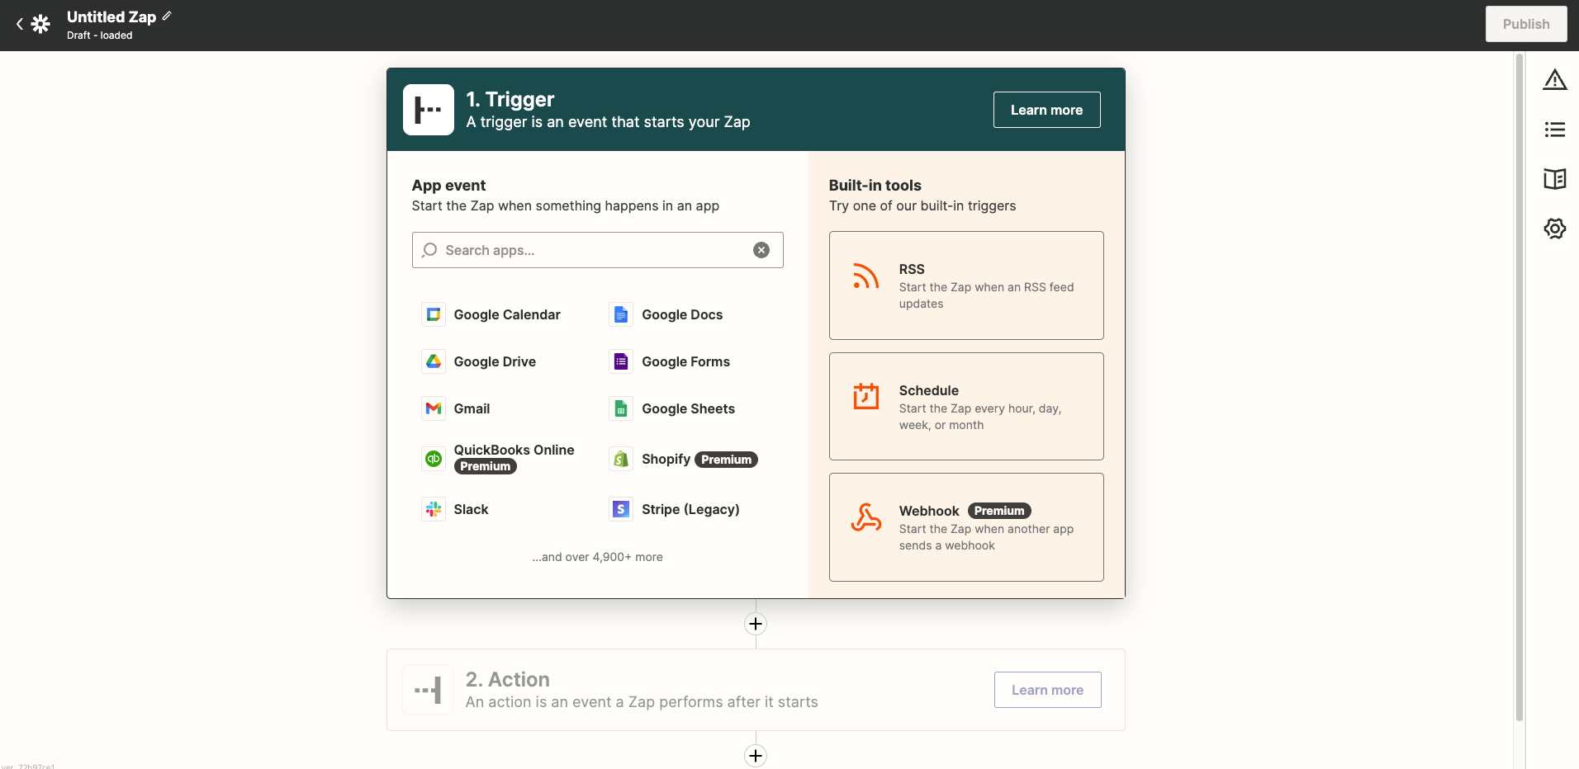
Task: Select Slack app label
Action: (471, 509)
